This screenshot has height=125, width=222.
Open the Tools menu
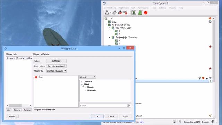[154, 8]
